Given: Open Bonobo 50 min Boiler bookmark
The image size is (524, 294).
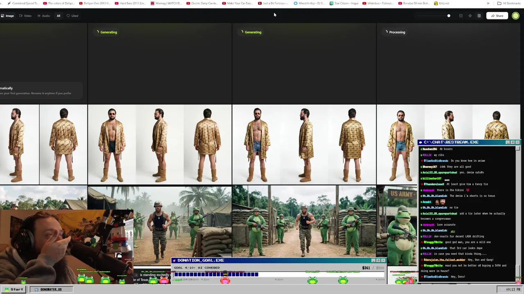Looking at the screenshot, I should 414,3.
